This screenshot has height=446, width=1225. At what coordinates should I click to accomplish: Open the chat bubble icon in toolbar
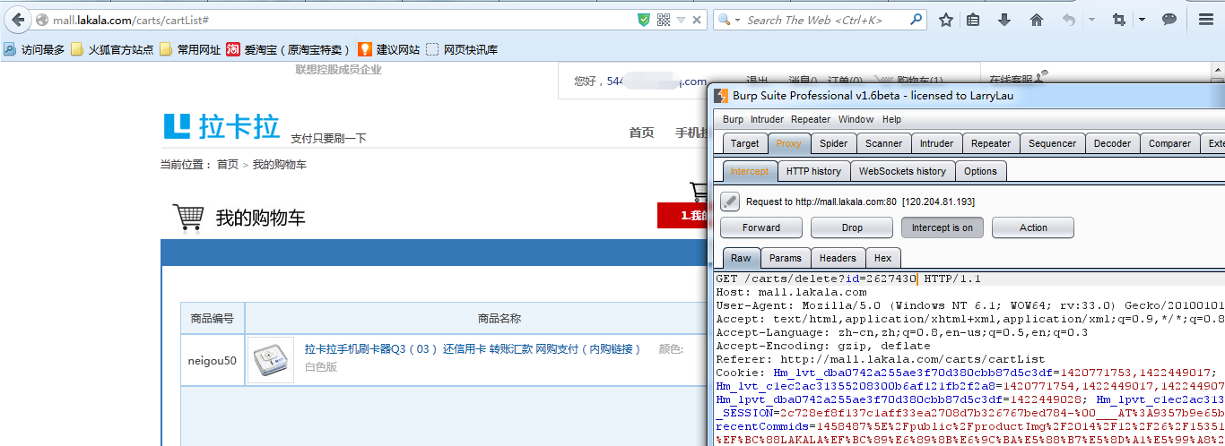click(1169, 20)
